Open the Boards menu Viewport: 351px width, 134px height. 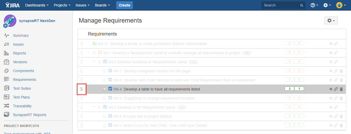(x=102, y=5)
